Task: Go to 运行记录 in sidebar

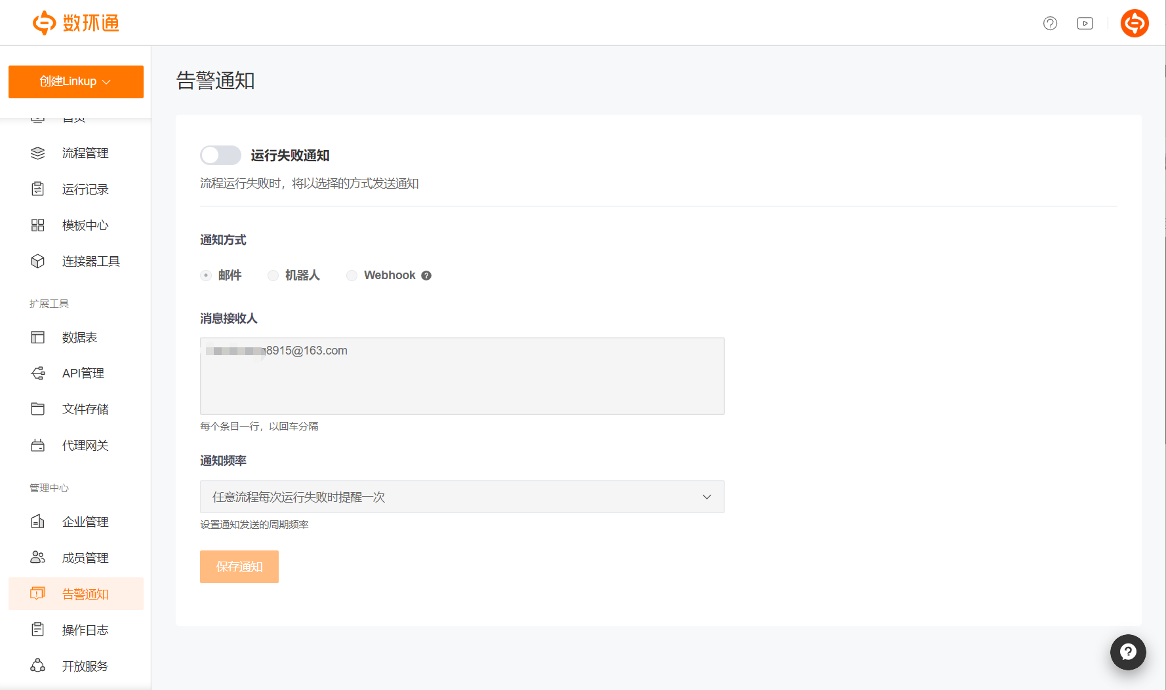Action: (85, 189)
